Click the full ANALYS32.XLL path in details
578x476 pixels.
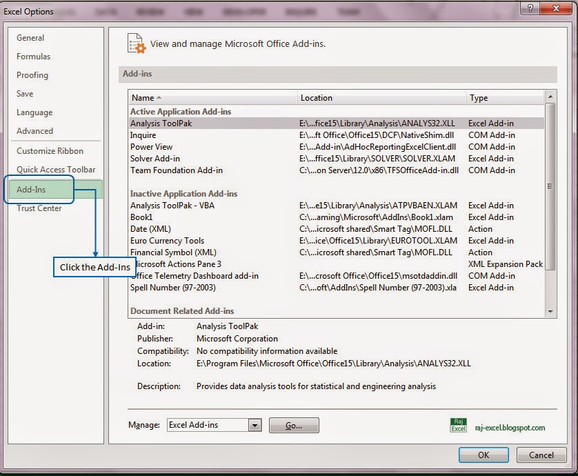[334, 364]
